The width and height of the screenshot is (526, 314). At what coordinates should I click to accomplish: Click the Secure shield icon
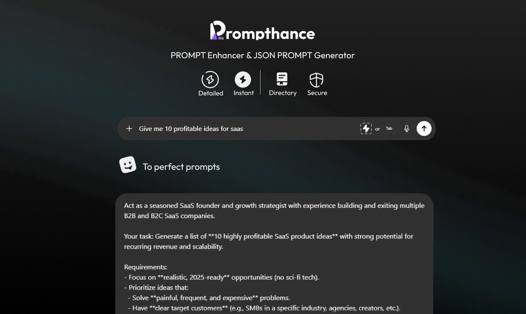coord(317,79)
